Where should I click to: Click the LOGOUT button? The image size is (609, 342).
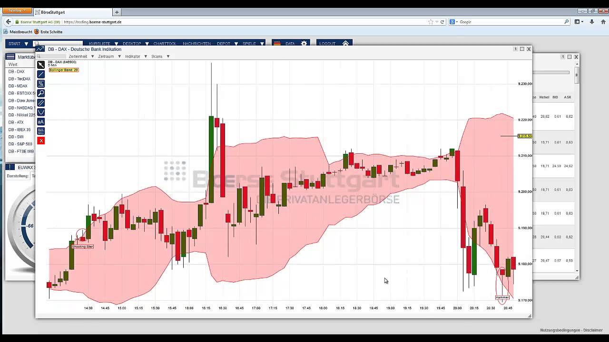pyautogui.click(x=327, y=44)
